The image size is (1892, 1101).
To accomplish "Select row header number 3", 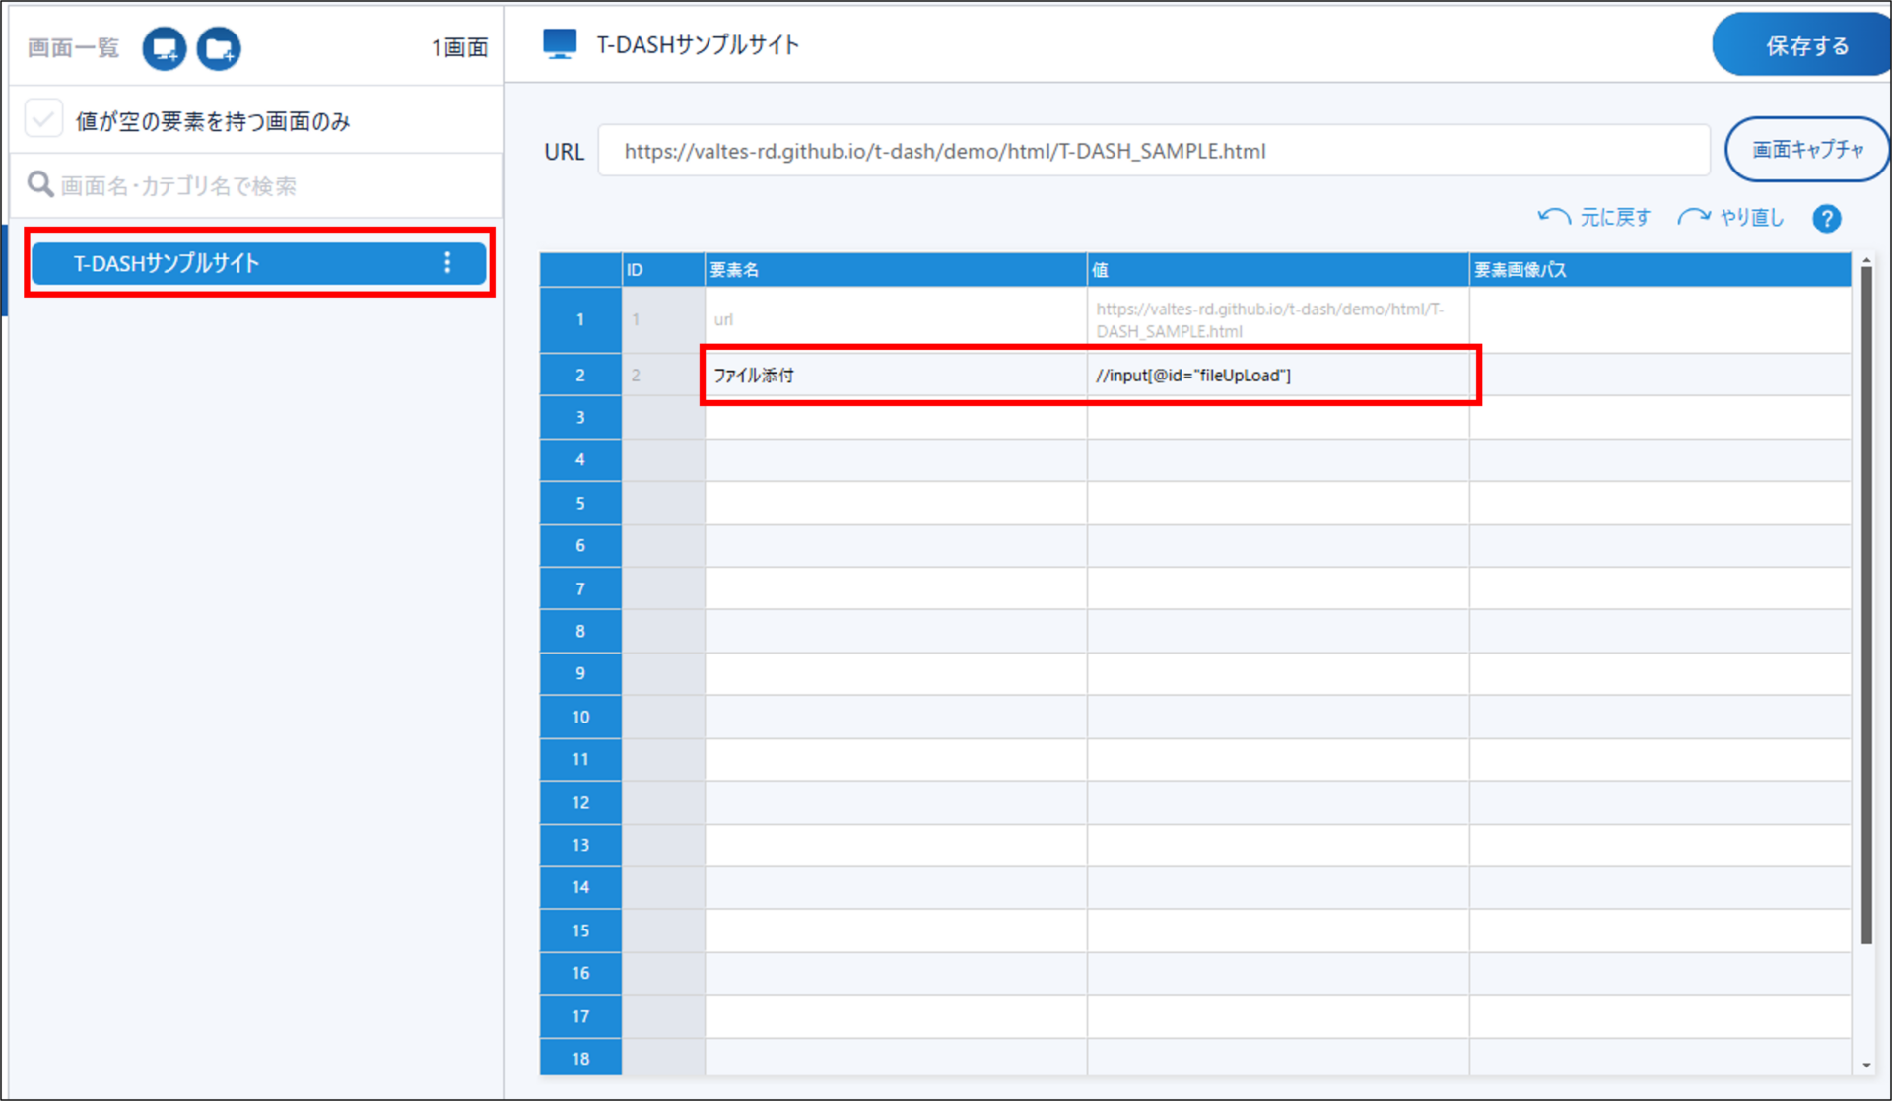I will pos(580,418).
